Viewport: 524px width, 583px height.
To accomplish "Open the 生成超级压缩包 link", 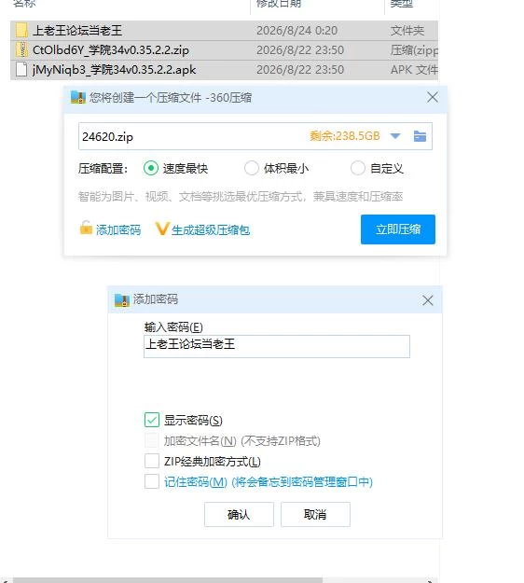I will 211,230.
